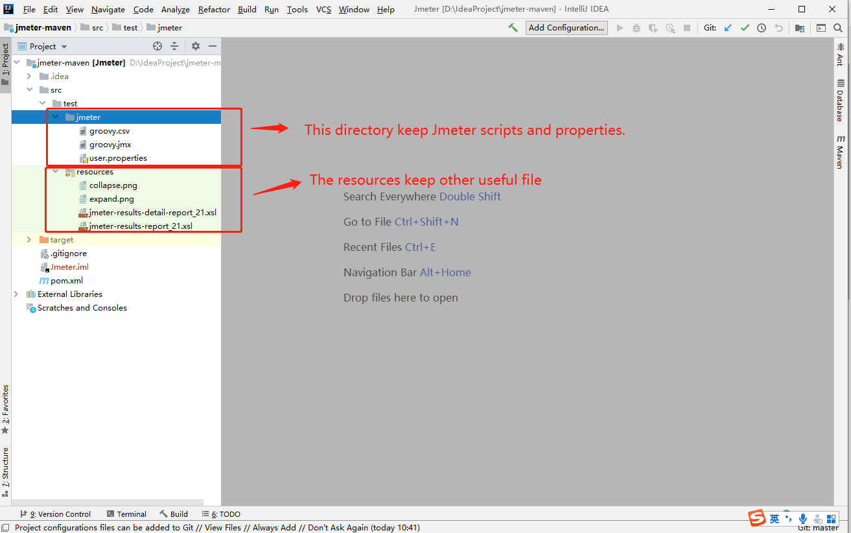Collapse the resources folder arrow
The image size is (851, 533).
pos(56,172)
